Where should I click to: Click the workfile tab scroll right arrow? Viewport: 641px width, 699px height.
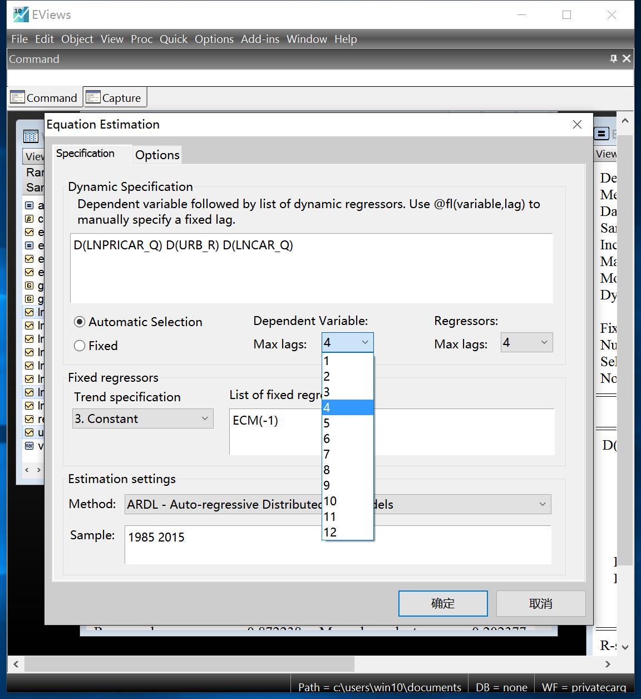click(38, 470)
